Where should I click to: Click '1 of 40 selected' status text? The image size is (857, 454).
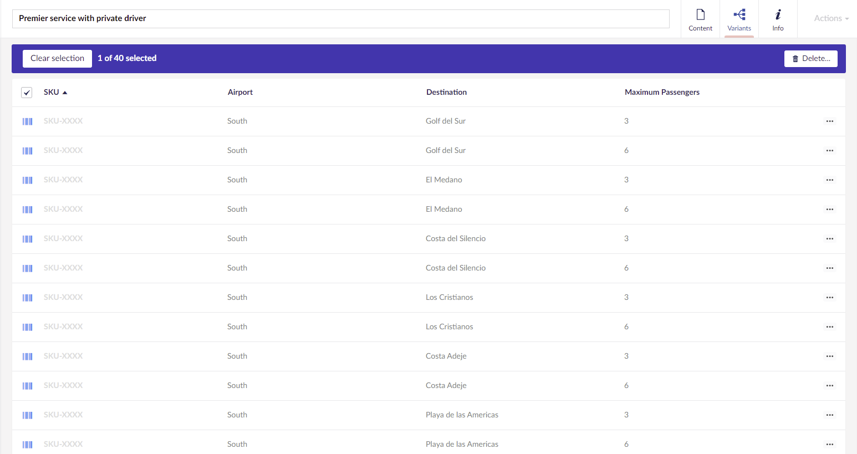[x=127, y=58]
